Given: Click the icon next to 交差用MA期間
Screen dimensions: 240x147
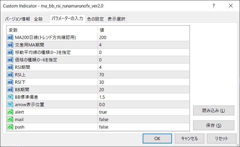Looking at the screenshot, I should (10, 45).
